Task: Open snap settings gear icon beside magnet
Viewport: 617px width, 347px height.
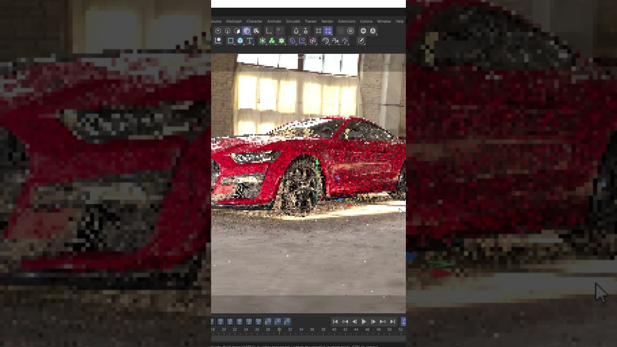Action: [306, 31]
